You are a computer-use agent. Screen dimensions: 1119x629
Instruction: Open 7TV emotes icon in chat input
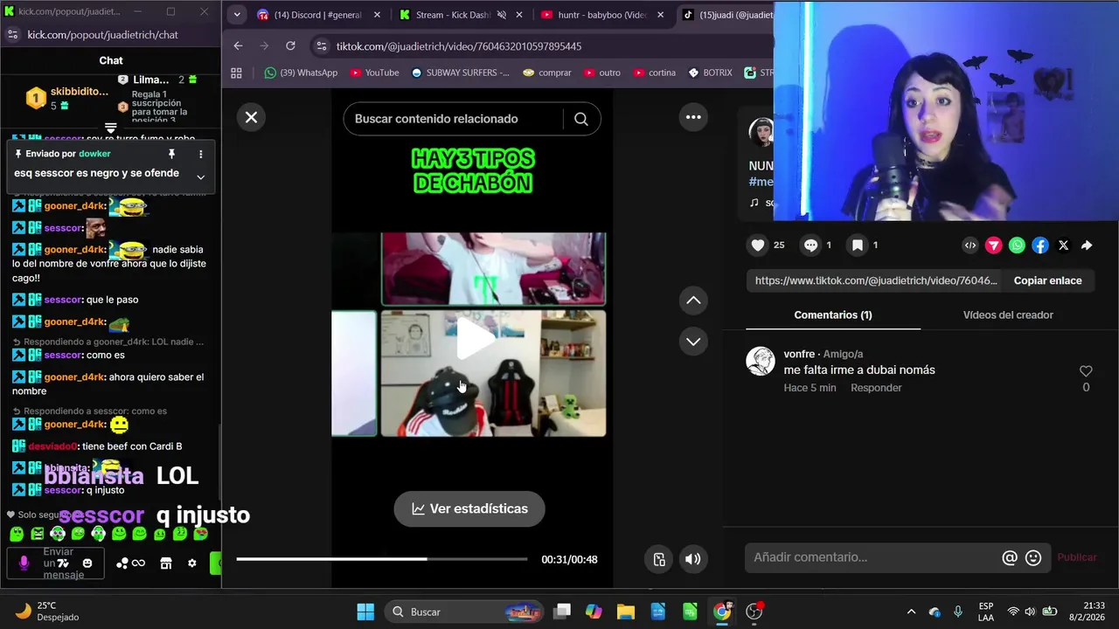[63, 563]
